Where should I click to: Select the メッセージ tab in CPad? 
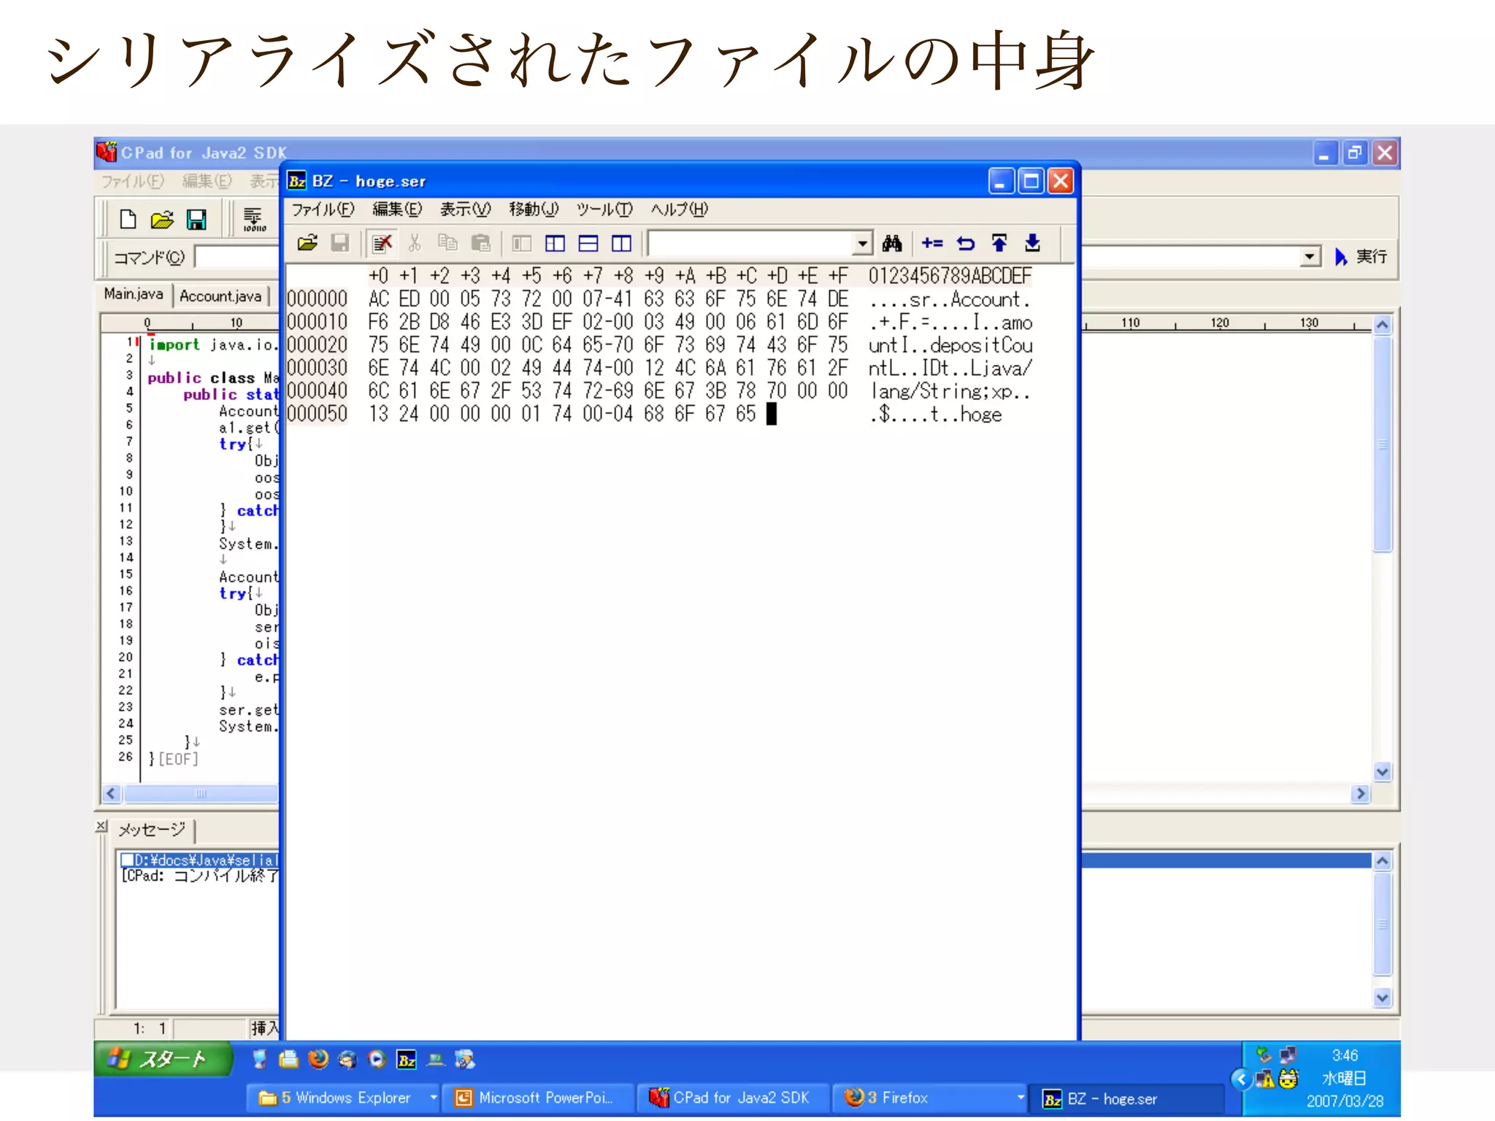pos(152,830)
